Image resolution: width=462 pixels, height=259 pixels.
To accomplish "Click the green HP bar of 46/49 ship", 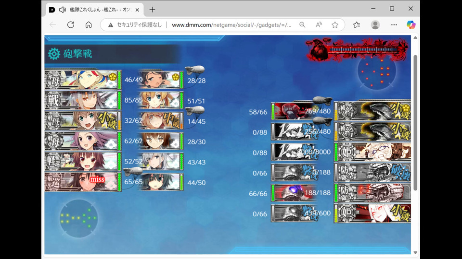I will pos(119,80).
